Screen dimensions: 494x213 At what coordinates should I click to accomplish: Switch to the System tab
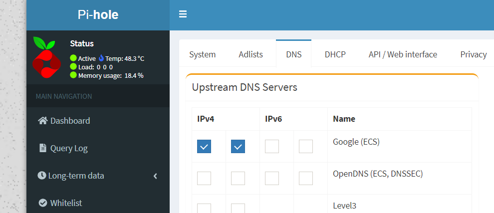click(202, 54)
